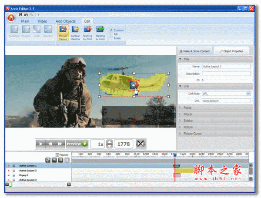Switch to the Main ribbon tab
Image resolution: width=261 pixels, height=198 pixels.
pos(25,21)
